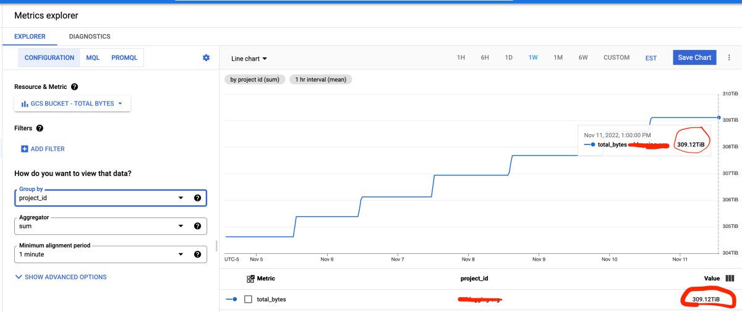Select the Configuration tab
The height and width of the screenshot is (312, 742).
coord(49,57)
